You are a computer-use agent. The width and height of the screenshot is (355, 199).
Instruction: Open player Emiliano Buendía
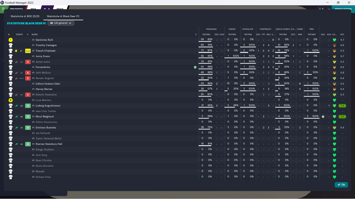(x=46, y=128)
